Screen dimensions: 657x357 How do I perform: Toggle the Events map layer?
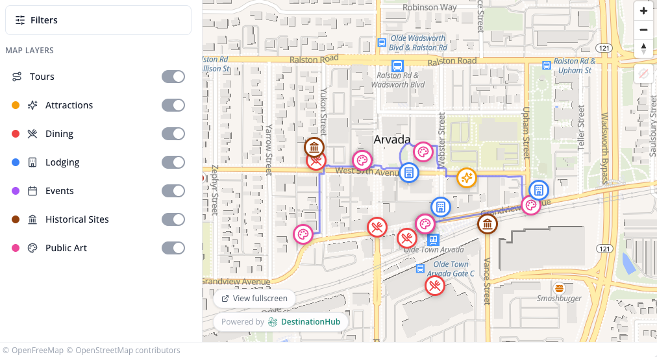point(173,191)
